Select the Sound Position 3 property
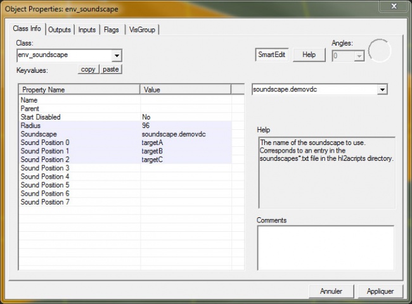Image resolution: width=412 pixels, height=304 pixels. 79,168
